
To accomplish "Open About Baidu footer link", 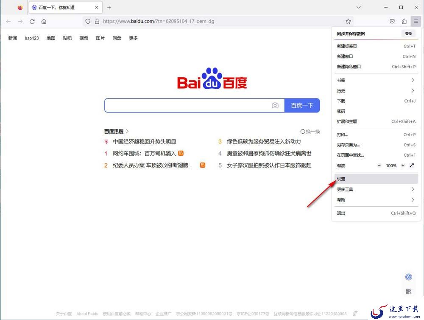I will [87, 314].
